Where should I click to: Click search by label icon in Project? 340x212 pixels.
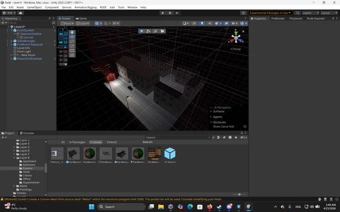tap(224, 137)
